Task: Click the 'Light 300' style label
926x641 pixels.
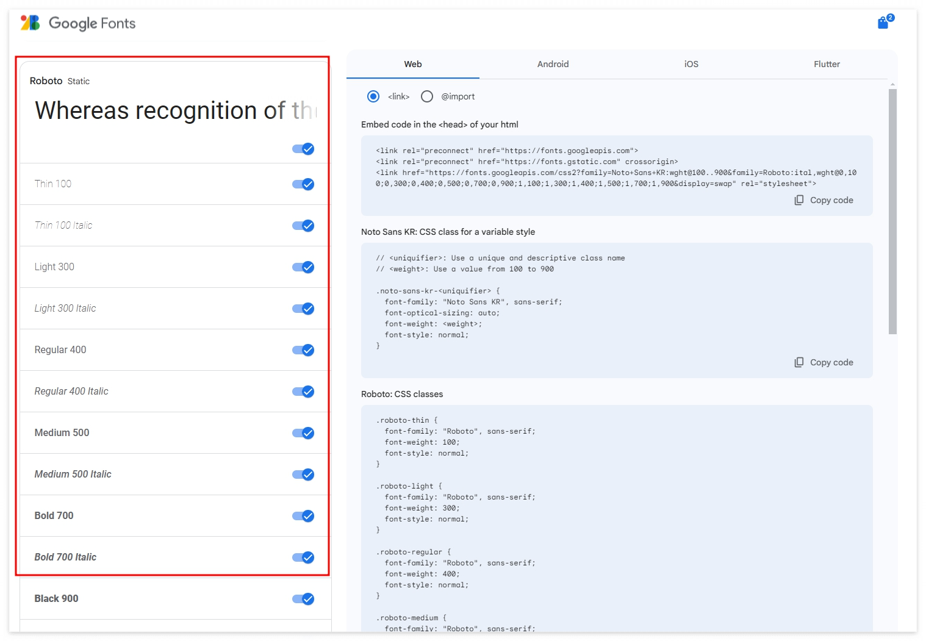Action: point(54,267)
